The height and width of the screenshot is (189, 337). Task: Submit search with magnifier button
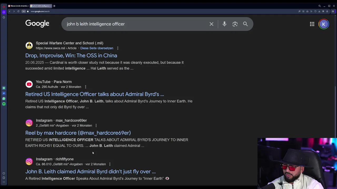245,24
